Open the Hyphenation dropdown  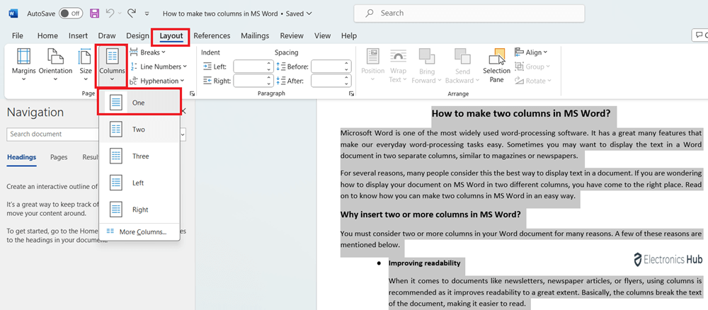158,81
